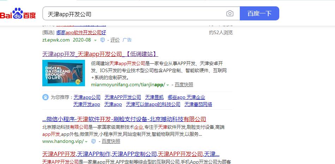Viewport: 335px width, 164px height.
Task: Focus the search box containing 天津app开发公司
Action: (x=141, y=13)
